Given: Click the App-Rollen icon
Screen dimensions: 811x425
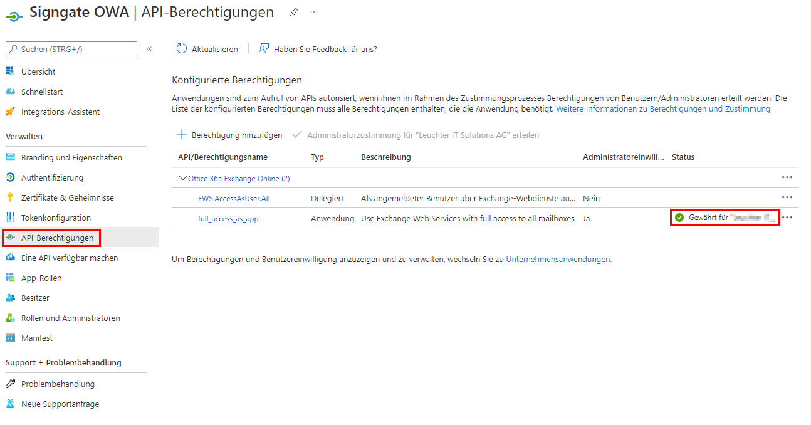Looking at the screenshot, I should pos(10,278).
